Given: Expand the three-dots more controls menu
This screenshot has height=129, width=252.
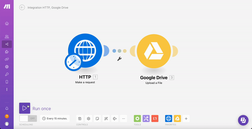Looking at the screenshot, I should (123, 119).
